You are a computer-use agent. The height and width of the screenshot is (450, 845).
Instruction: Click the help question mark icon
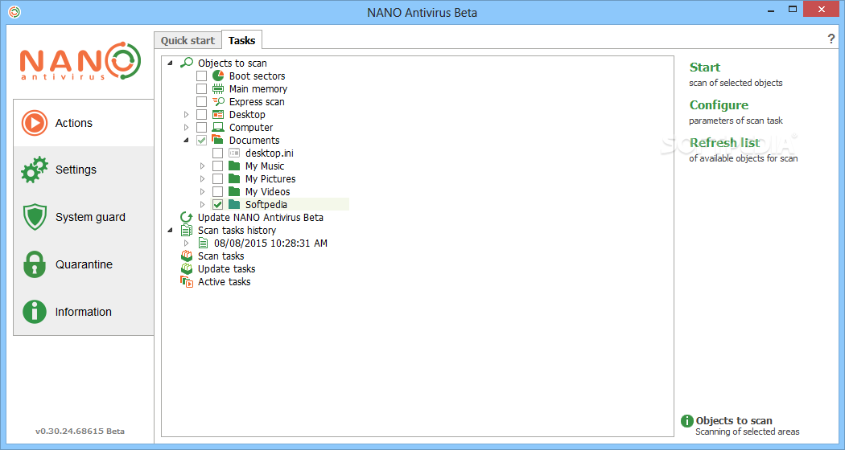coord(831,39)
